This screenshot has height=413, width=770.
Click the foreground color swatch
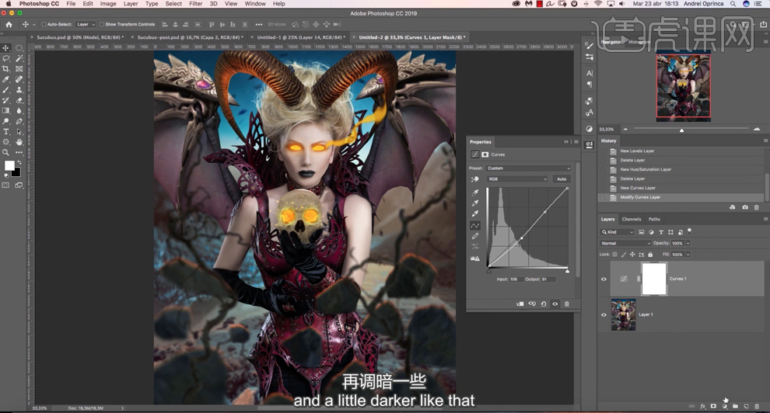(9, 165)
